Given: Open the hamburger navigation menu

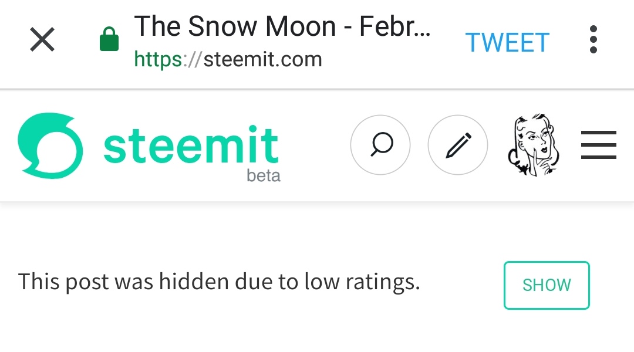Looking at the screenshot, I should (598, 145).
